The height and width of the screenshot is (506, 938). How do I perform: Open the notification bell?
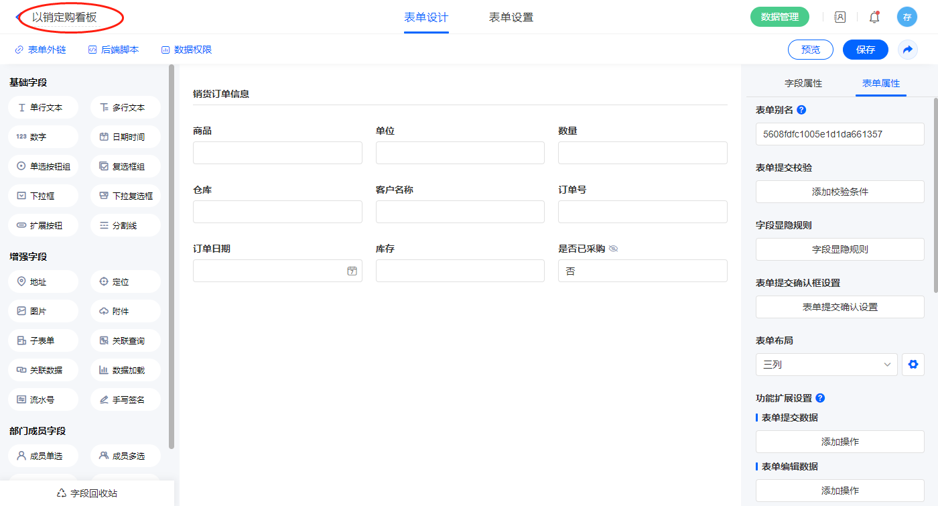(874, 17)
